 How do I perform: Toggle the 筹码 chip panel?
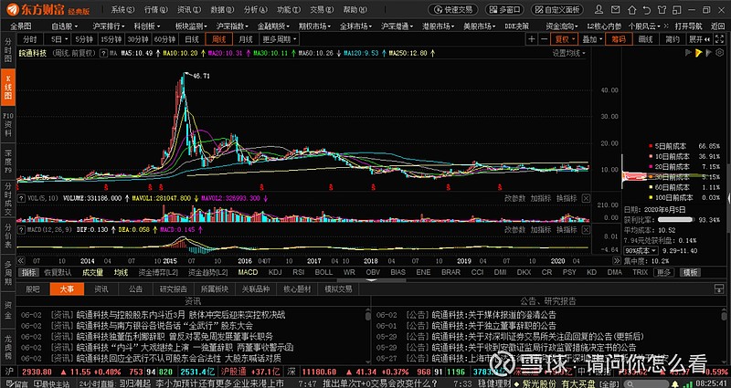[620, 39]
